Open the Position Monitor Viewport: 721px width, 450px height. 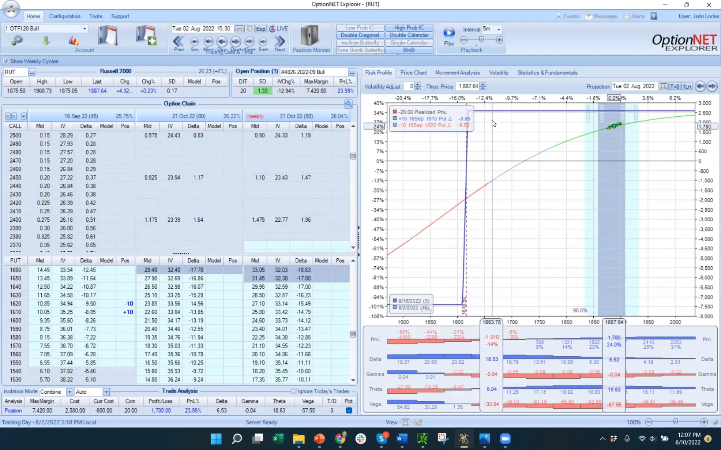tap(311, 39)
